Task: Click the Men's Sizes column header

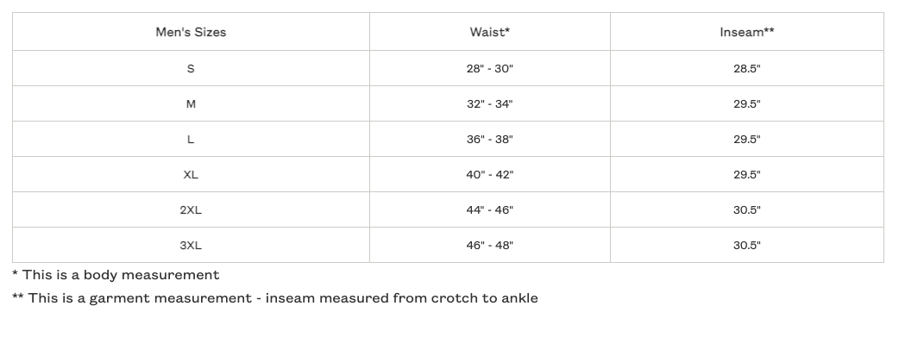Action: point(191,32)
